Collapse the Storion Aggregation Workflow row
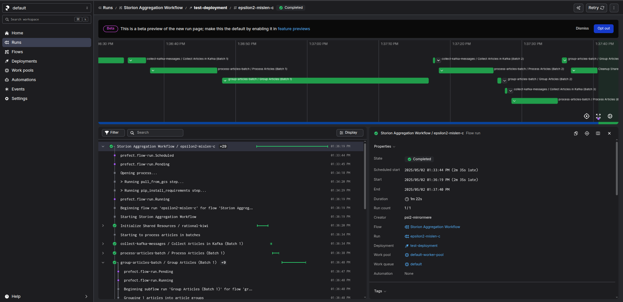Image resolution: width=623 pixels, height=302 pixels. click(x=103, y=147)
